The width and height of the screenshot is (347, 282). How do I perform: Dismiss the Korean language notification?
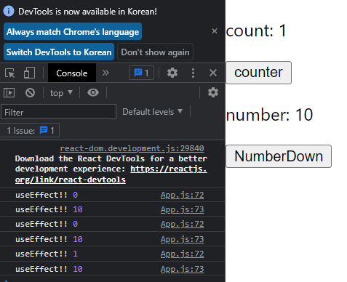pyautogui.click(x=215, y=31)
